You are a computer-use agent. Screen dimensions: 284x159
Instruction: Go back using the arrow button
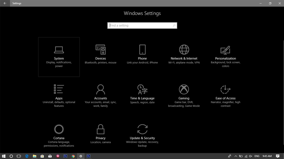click(x=5, y=3)
